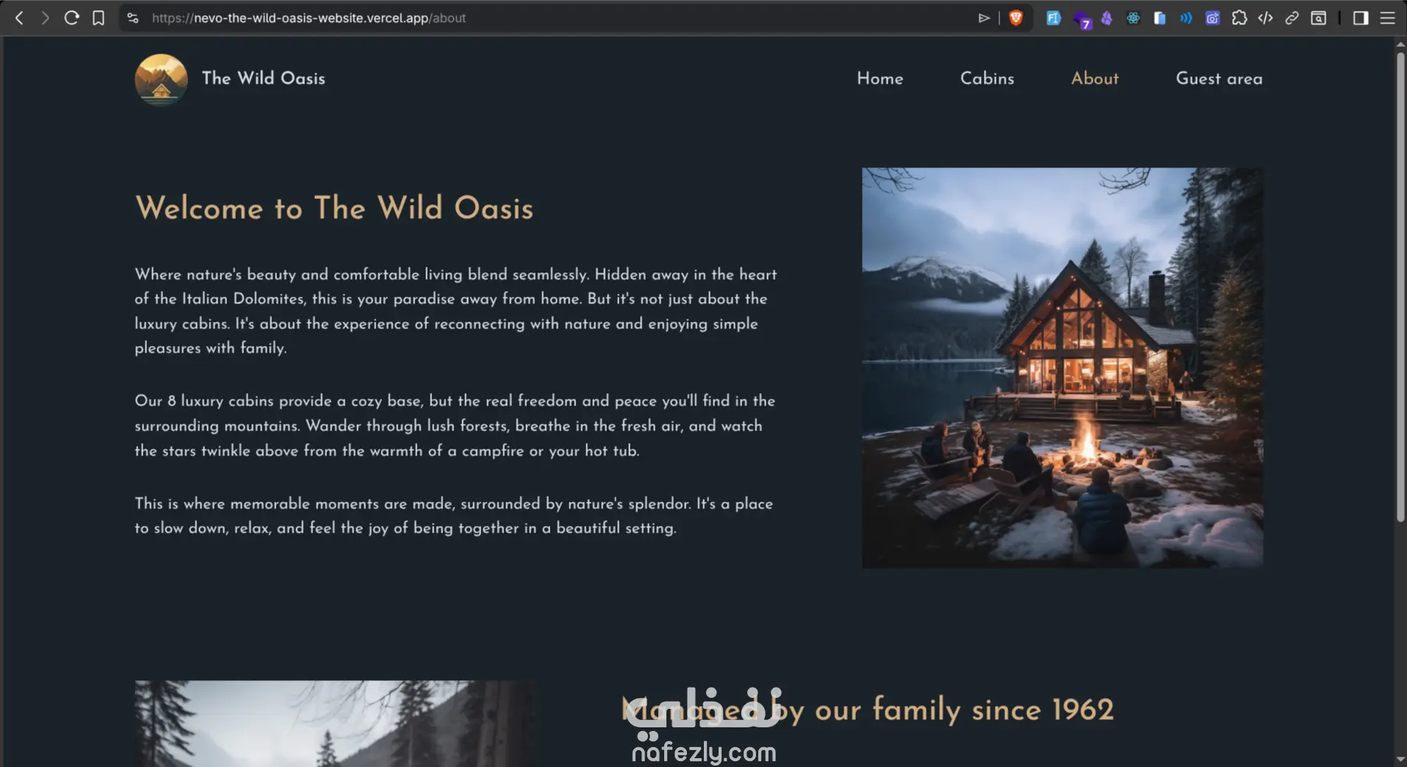Viewport: 1407px width, 767px height.
Task: Click The Wild Oasis logo image
Action: point(161,79)
